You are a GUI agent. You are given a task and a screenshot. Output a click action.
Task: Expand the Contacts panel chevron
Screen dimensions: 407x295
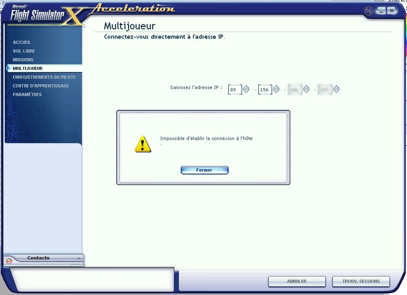[x=79, y=258]
